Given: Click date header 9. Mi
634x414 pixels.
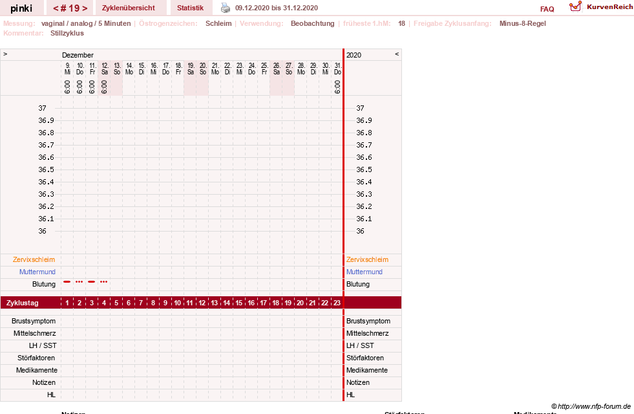Looking at the screenshot, I should (x=67, y=69).
